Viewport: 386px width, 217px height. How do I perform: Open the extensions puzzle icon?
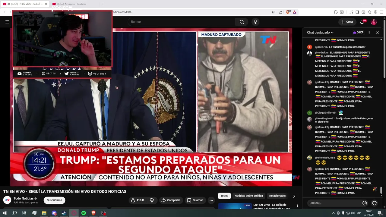336,12
